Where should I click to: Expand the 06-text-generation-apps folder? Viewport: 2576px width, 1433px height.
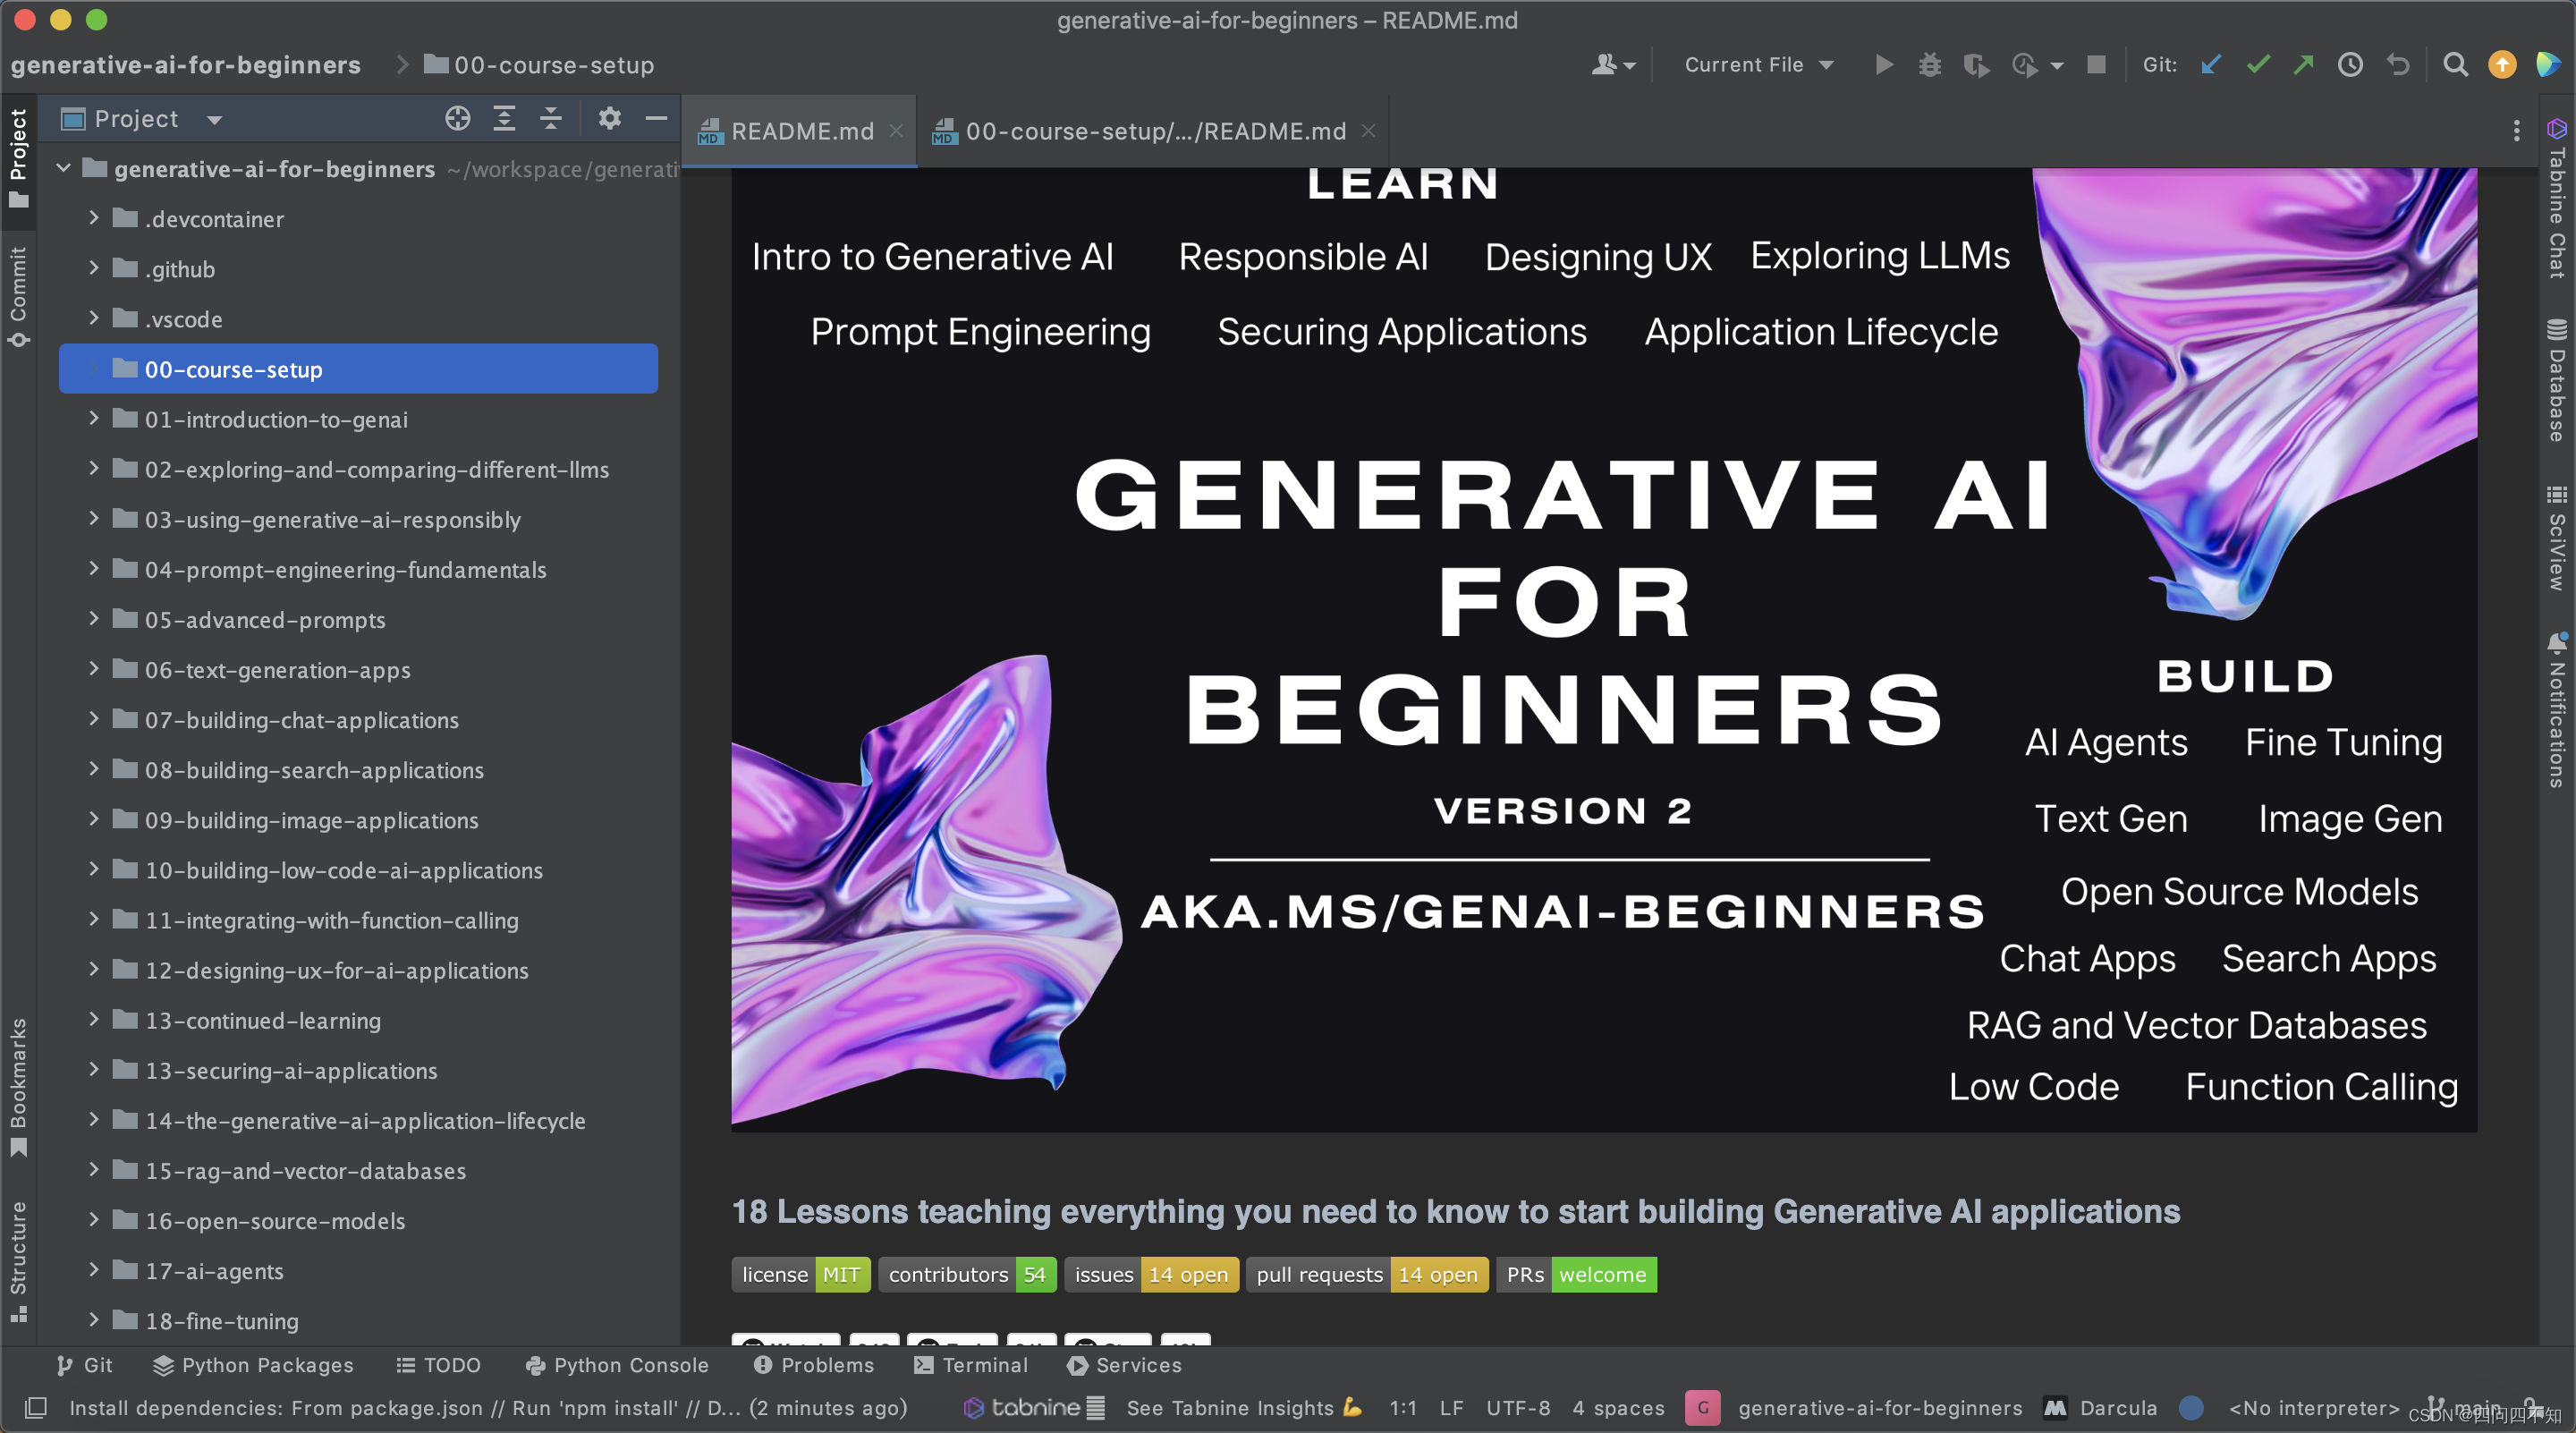tap(93, 668)
